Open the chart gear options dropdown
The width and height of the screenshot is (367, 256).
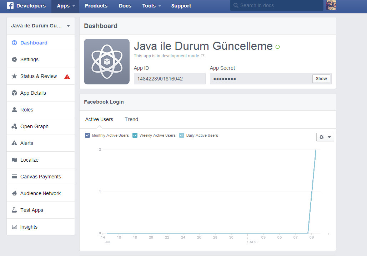coord(325,137)
